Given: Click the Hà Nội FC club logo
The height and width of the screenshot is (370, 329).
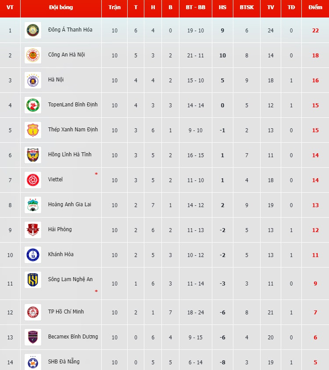Looking at the screenshot, I should pos(33,80).
